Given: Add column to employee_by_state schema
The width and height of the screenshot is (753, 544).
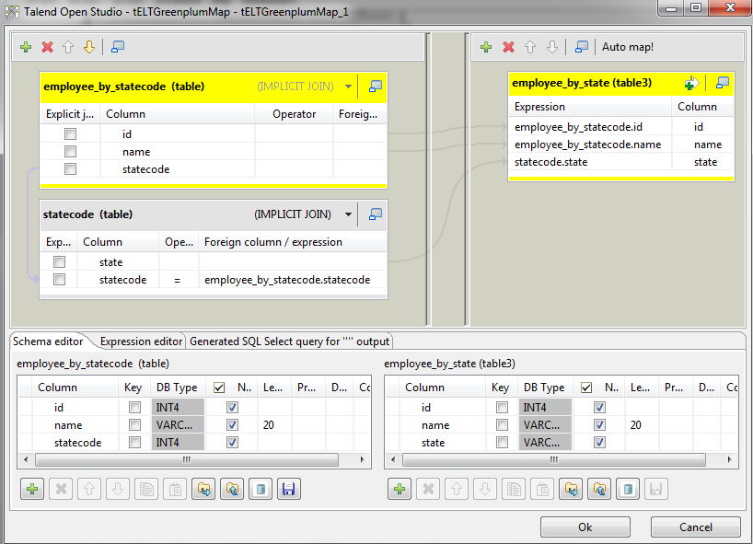Looking at the screenshot, I should click(399, 489).
